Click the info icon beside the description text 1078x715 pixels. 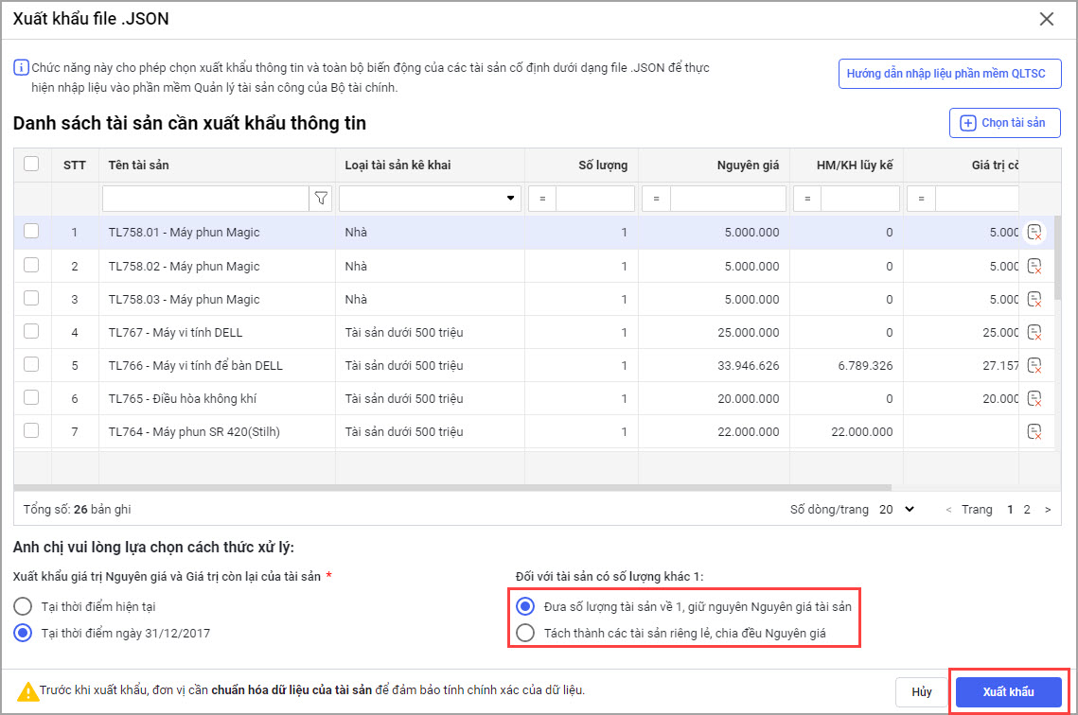click(x=21, y=68)
